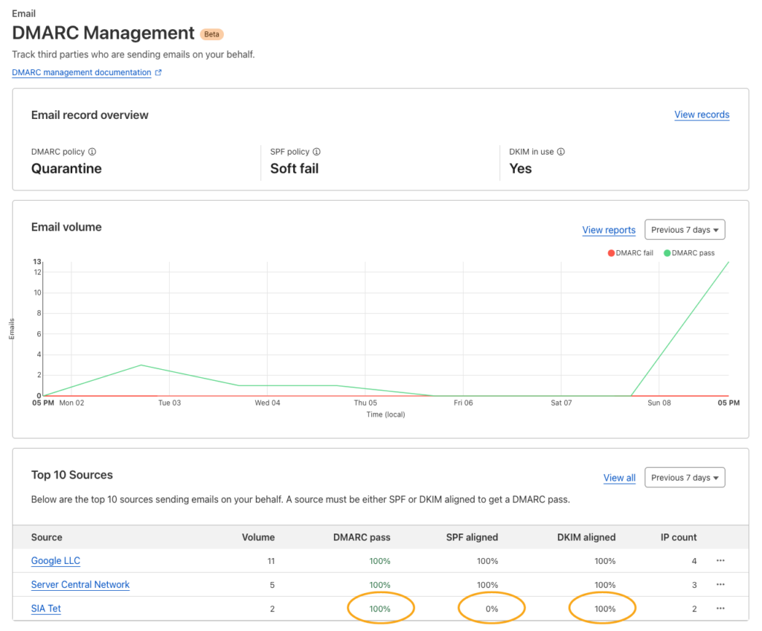The image size is (762, 631).
Task: Click the Beta badge next to DMARC Management
Action: (x=211, y=34)
